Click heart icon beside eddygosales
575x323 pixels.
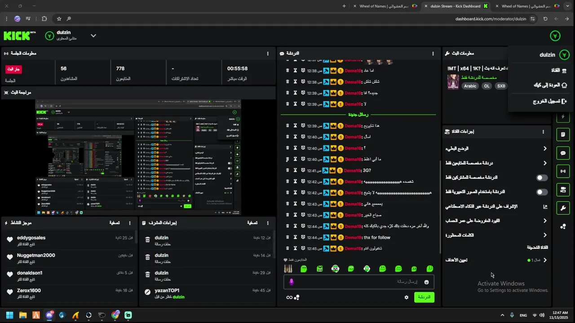point(10,240)
